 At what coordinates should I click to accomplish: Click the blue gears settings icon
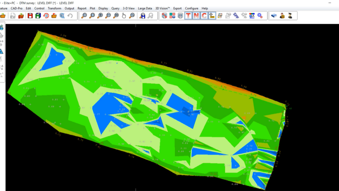[x=260, y=16]
